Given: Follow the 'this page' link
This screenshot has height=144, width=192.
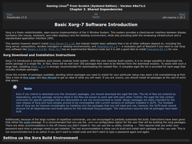Looking at the screenshot, I should point(30,78).
